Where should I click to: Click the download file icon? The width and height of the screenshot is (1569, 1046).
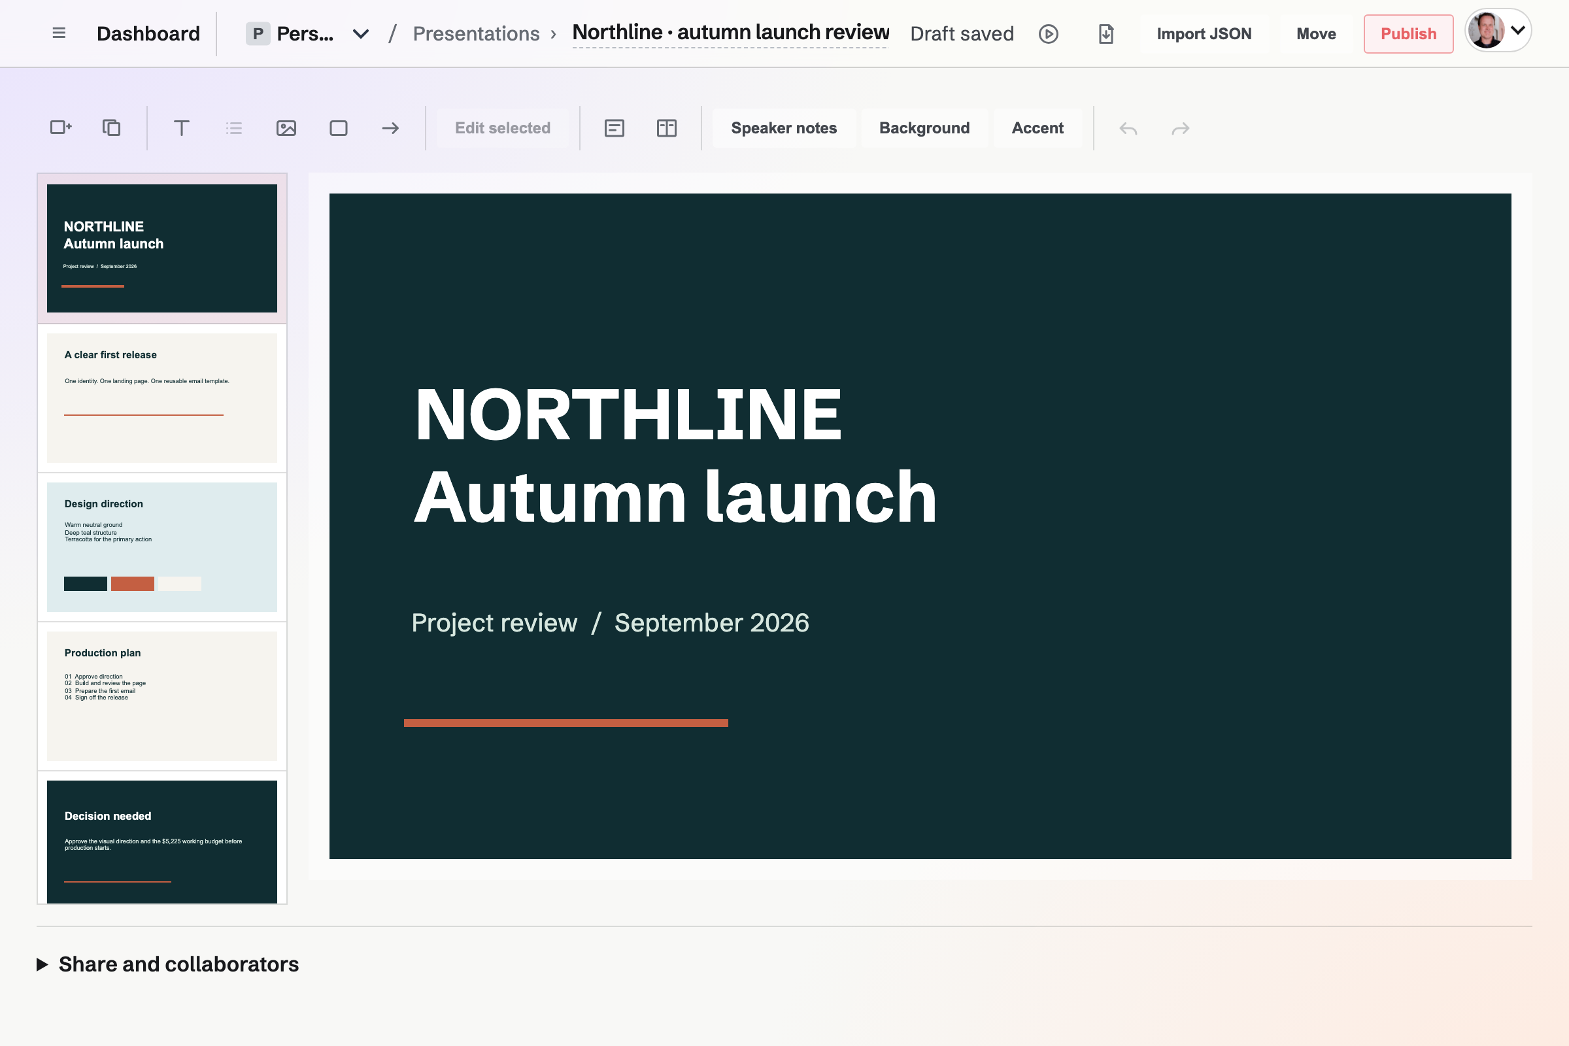pos(1106,33)
